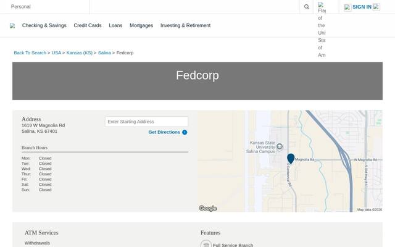Click the SIGN IN link
Screen dimensions: 395x247
pyautogui.click(x=362, y=7)
